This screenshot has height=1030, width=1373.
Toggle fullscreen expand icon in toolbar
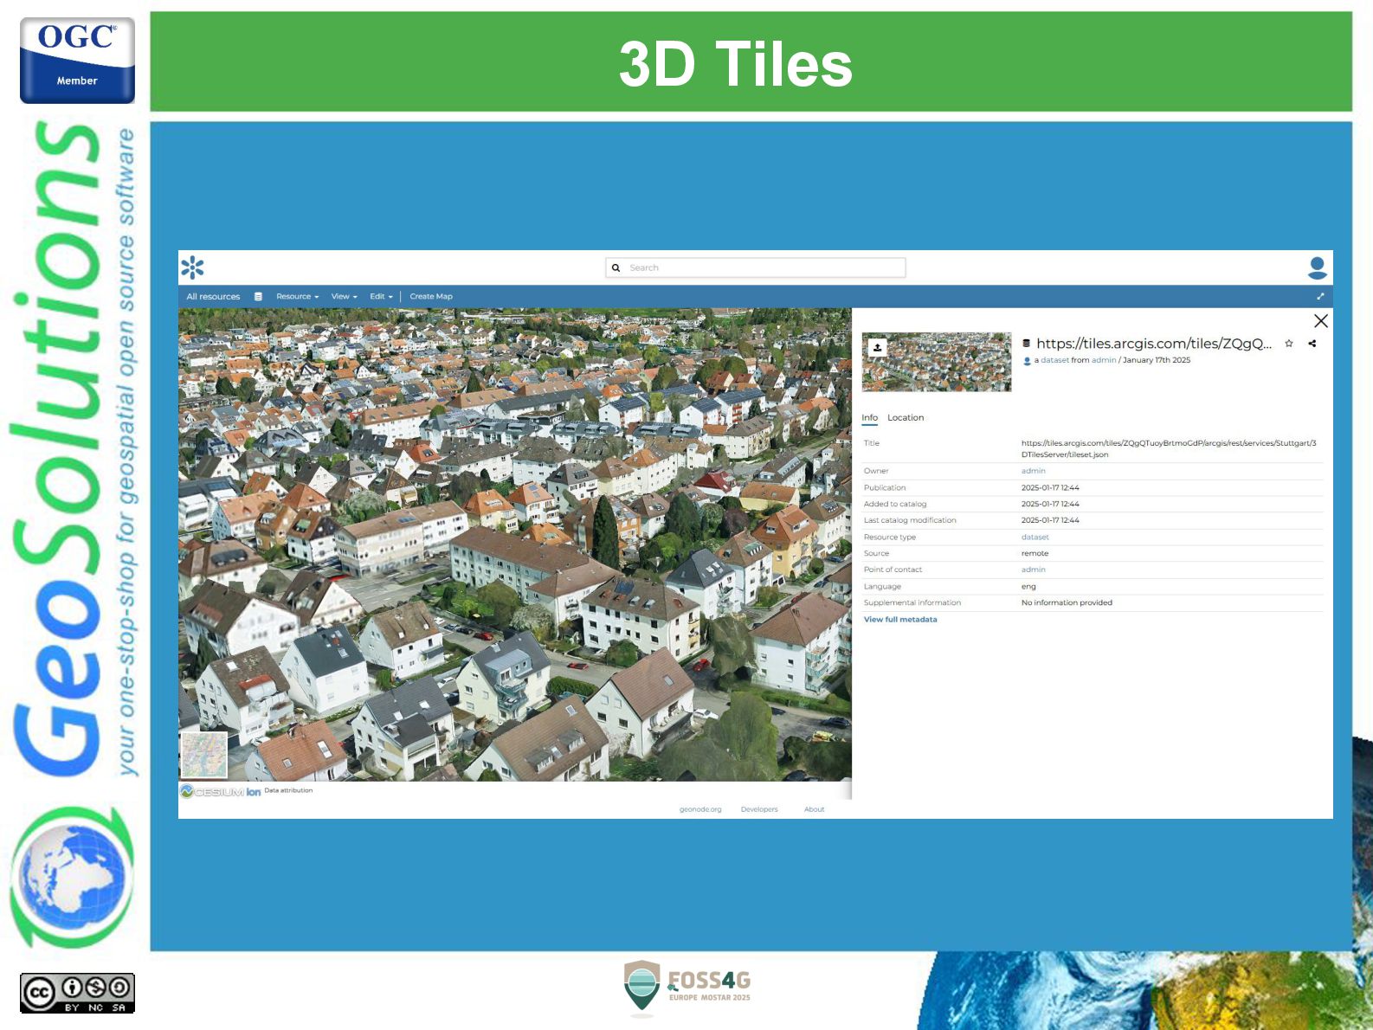coord(1320,296)
